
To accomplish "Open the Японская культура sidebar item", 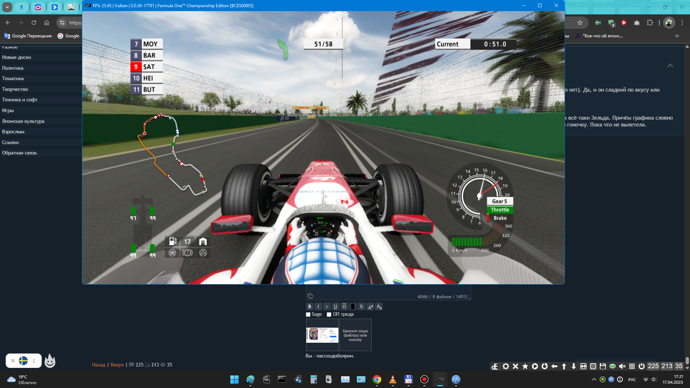I will (23, 121).
